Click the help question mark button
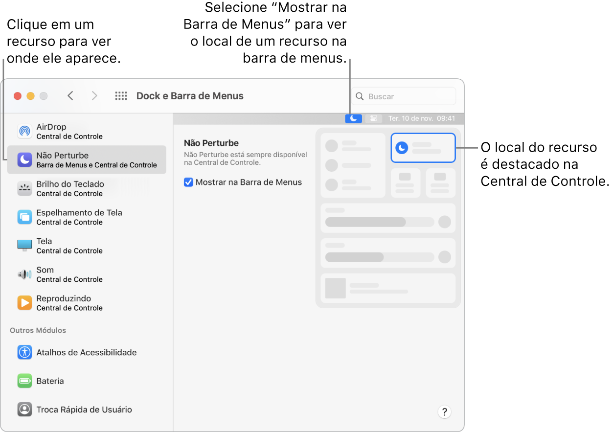This screenshot has height=432, width=613. [444, 411]
